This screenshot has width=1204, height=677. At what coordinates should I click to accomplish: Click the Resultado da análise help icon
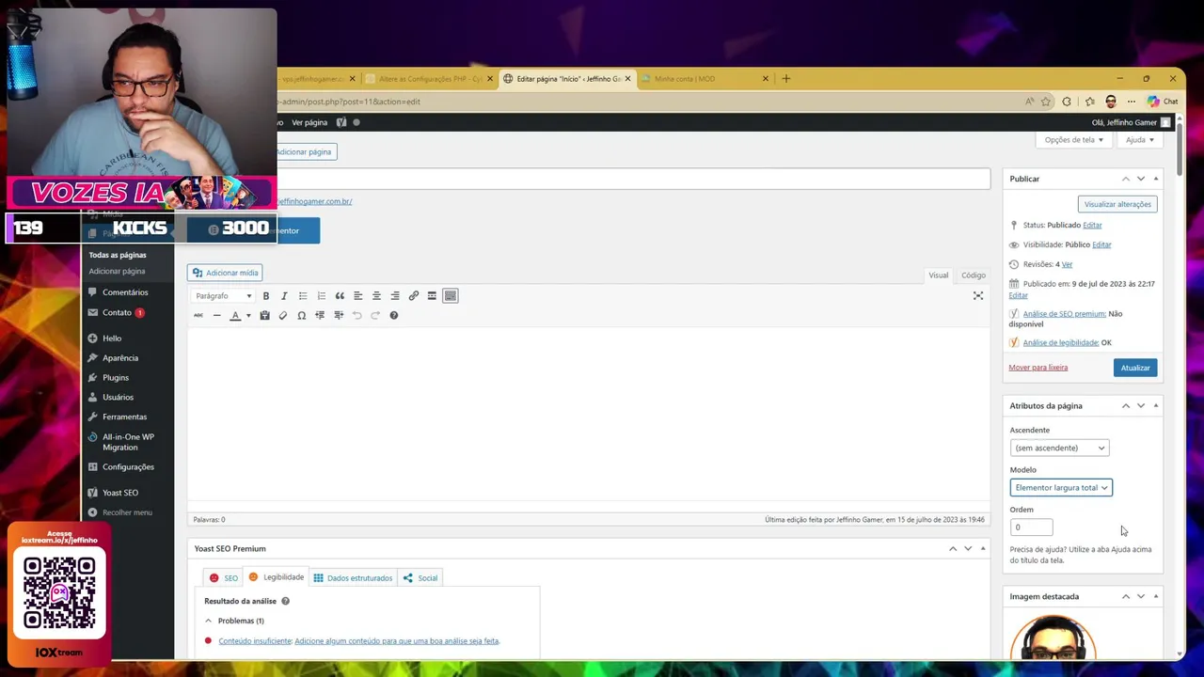click(x=285, y=601)
